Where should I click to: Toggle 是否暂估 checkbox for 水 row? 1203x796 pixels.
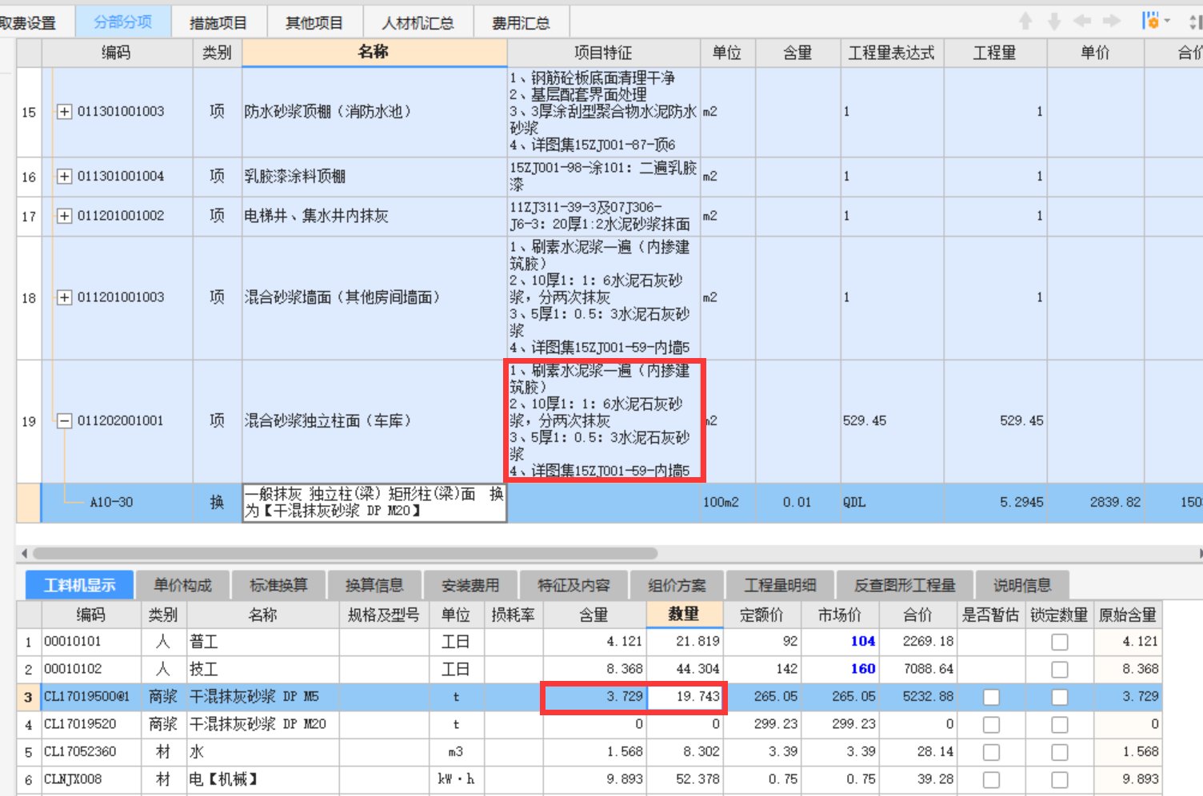tap(991, 752)
